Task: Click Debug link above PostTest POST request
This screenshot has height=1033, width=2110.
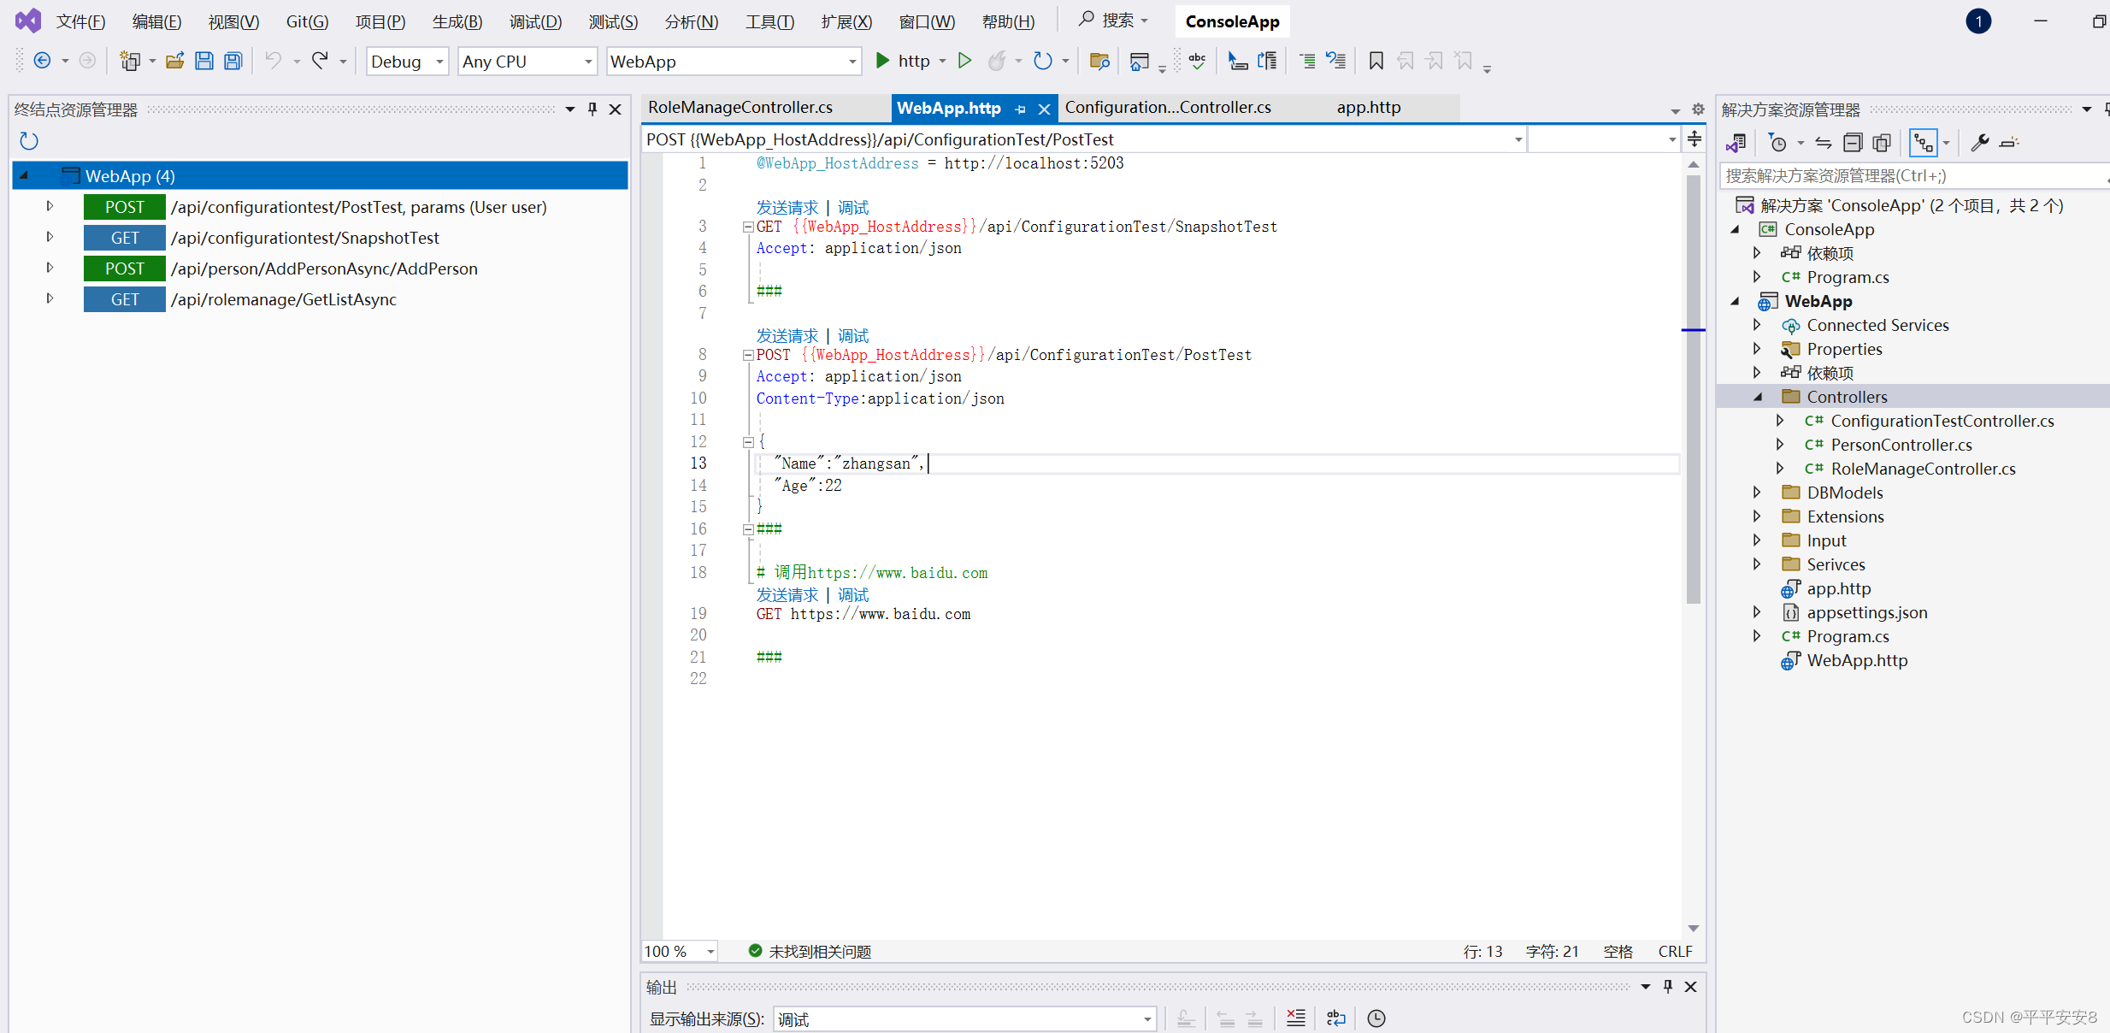Action: (852, 336)
